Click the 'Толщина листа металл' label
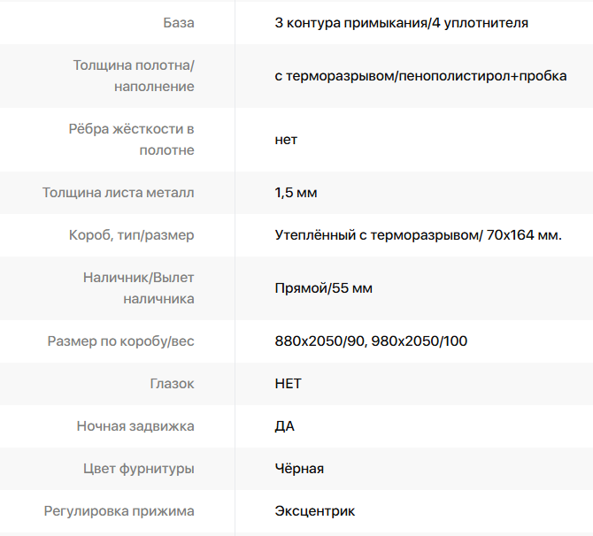 pos(118,193)
